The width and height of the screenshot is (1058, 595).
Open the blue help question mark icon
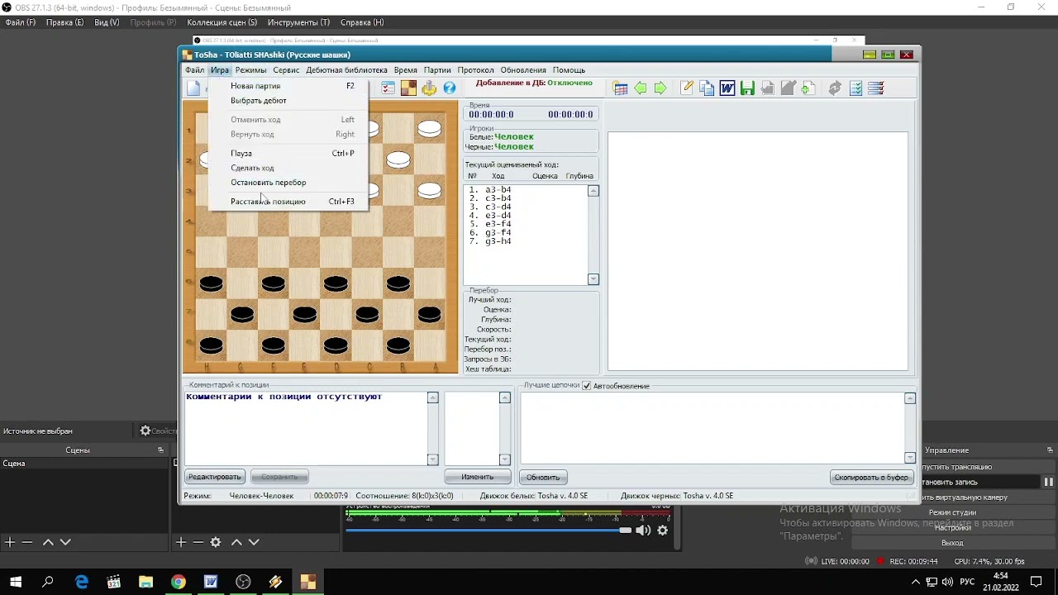450,88
